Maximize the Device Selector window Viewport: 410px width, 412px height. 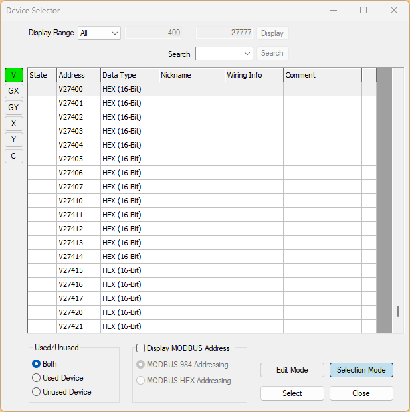pos(363,10)
